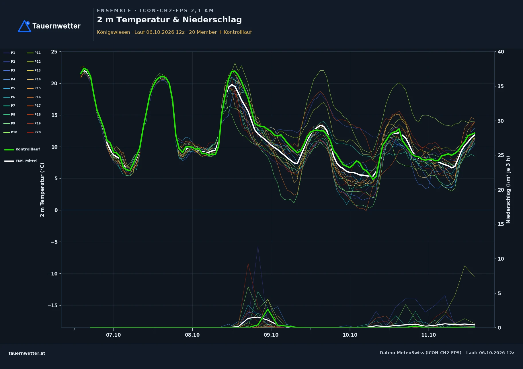Select the P6 legend entry

(x=9, y=97)
